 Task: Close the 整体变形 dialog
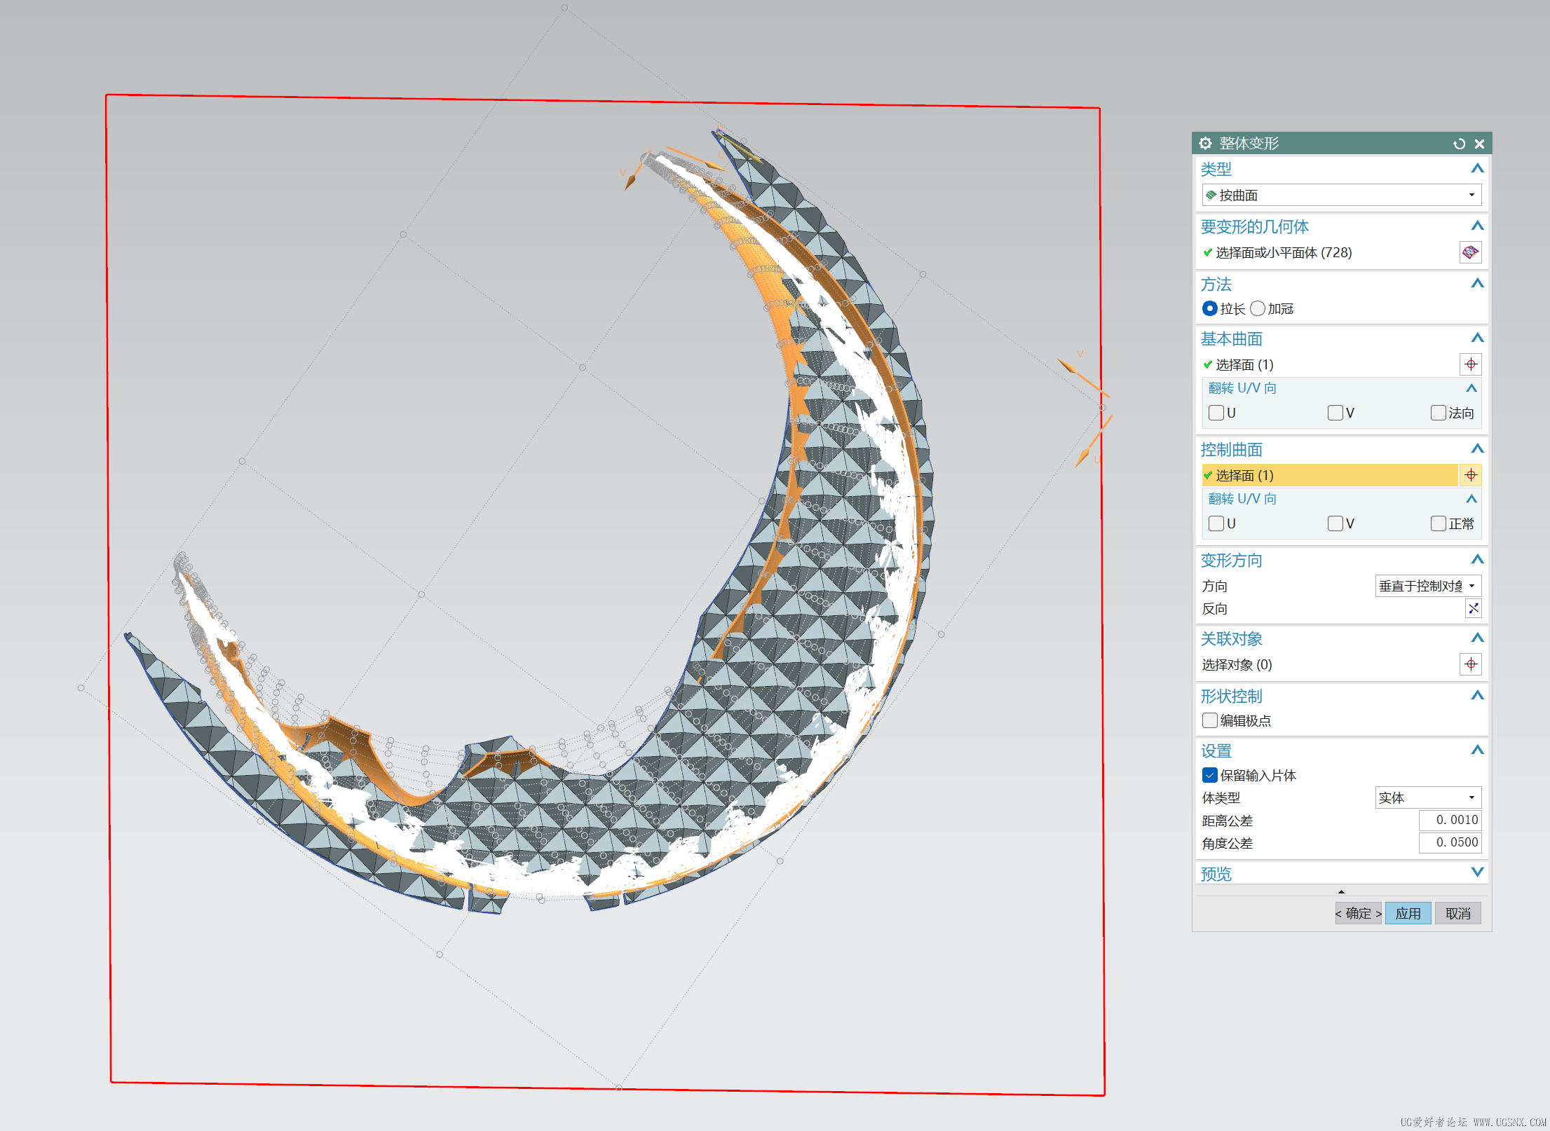coord(1479,144)
